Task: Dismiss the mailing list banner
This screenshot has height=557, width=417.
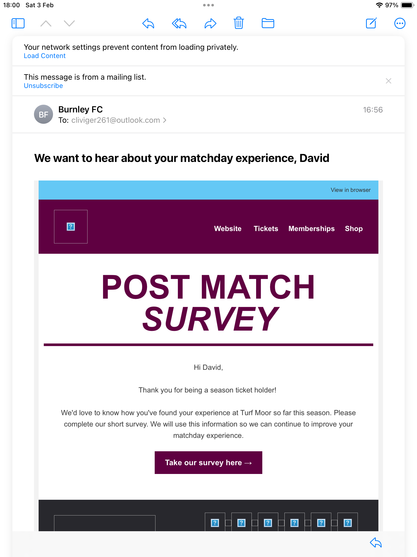Action: click(x=388, y=81)
